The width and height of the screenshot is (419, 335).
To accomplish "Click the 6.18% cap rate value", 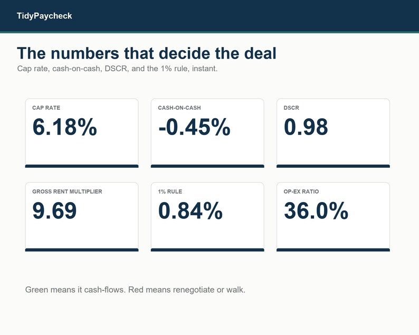I will click(x=65, y=127).
